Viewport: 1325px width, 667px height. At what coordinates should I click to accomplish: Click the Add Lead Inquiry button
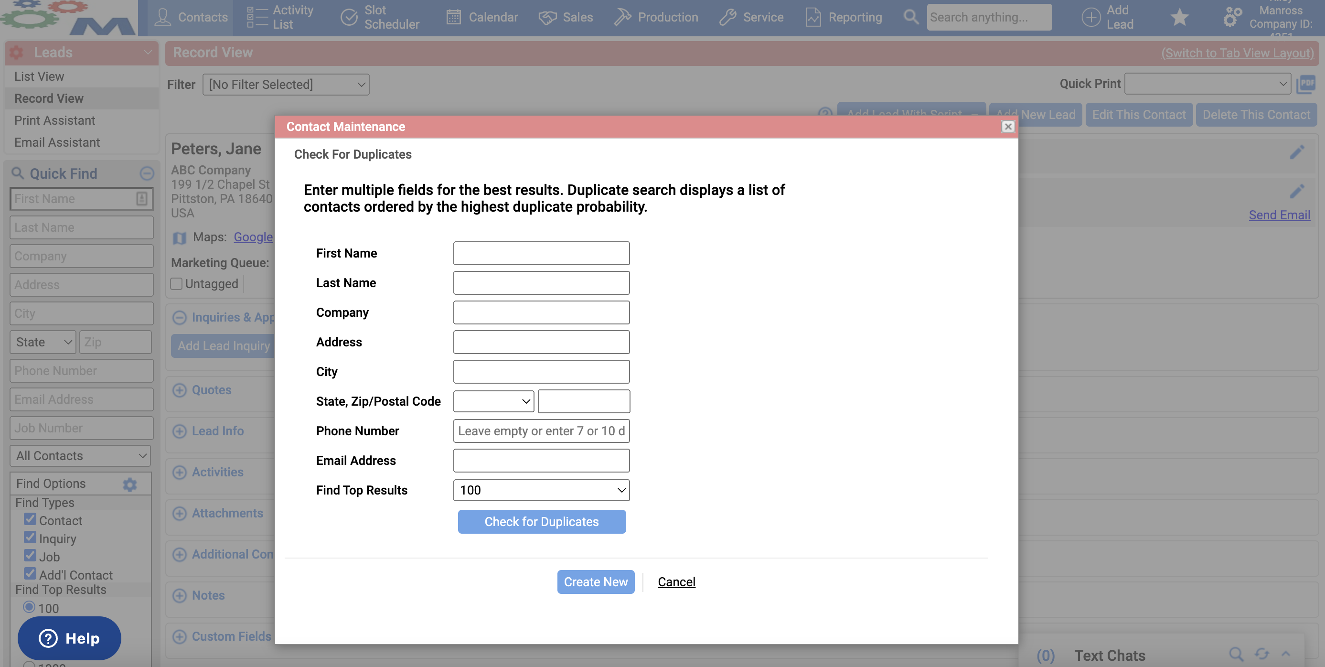[x=224, y=346]
